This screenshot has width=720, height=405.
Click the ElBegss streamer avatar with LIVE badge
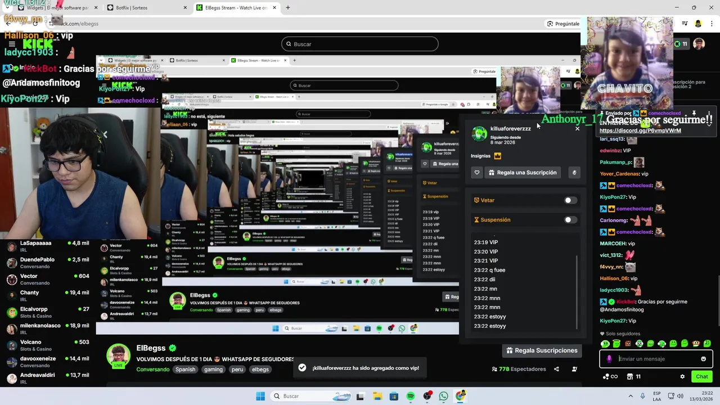(x=119, y=355)
